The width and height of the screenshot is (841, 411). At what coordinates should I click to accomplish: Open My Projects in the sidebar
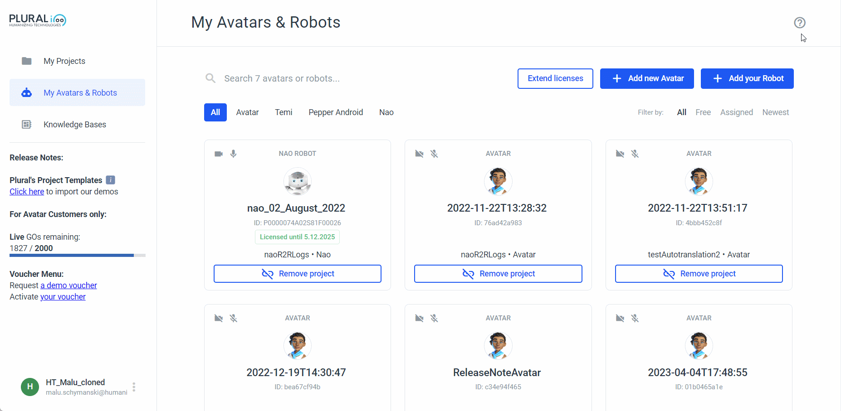(x=77, y=61)
